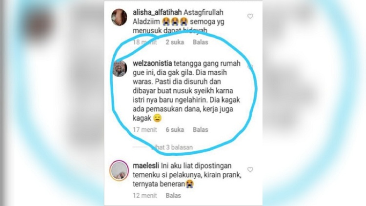Open alisha_alfatihah's profile picture
366x206 pixels.
coord(119,17)
